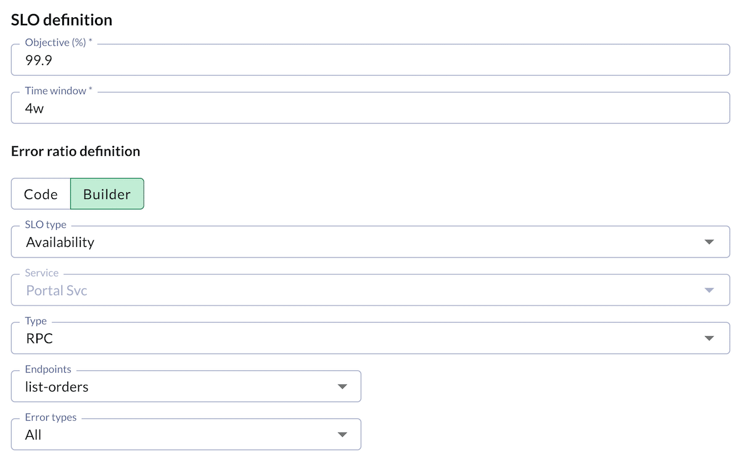Select the Time window field showing 4w
Viewport: 740px width, 462px height.
point(370,107)
